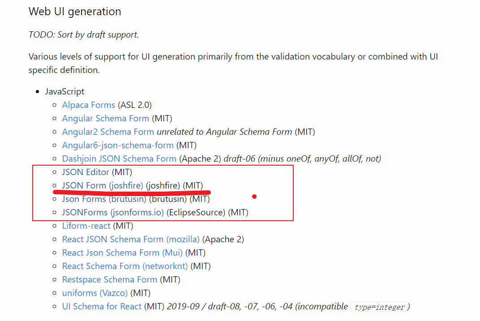Click the JavaScript list item text
Image resolution: width=480 pixels, height=321 pixels.
click(x=64, y=91)
